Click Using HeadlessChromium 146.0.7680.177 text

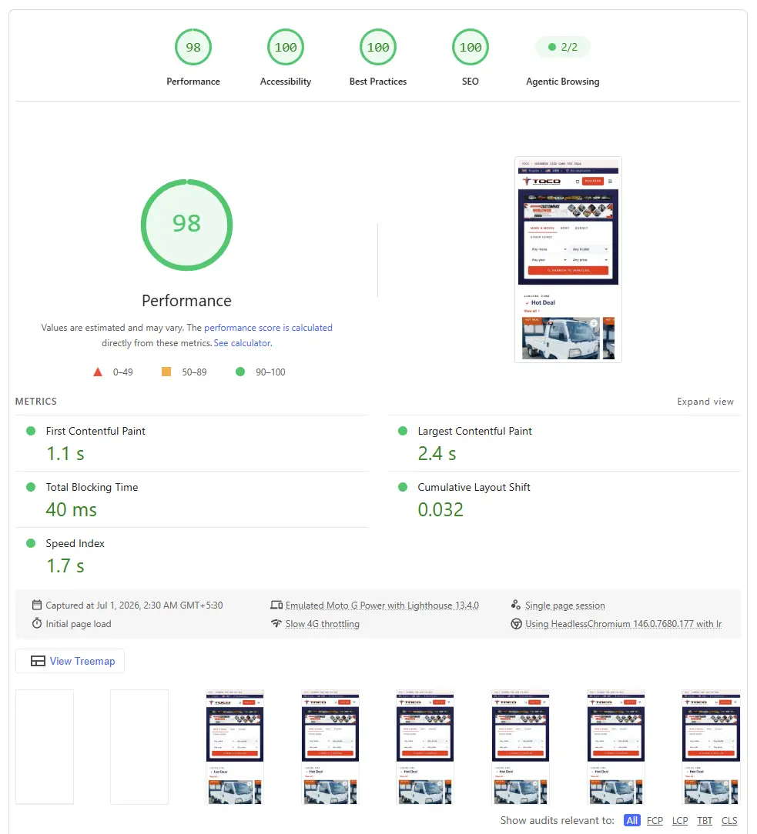pyautogui.click(x=623, y=623)
